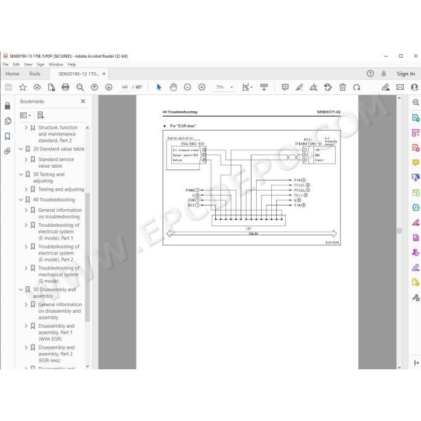
Task: Open notifications bell
Action: coord(384,73)
